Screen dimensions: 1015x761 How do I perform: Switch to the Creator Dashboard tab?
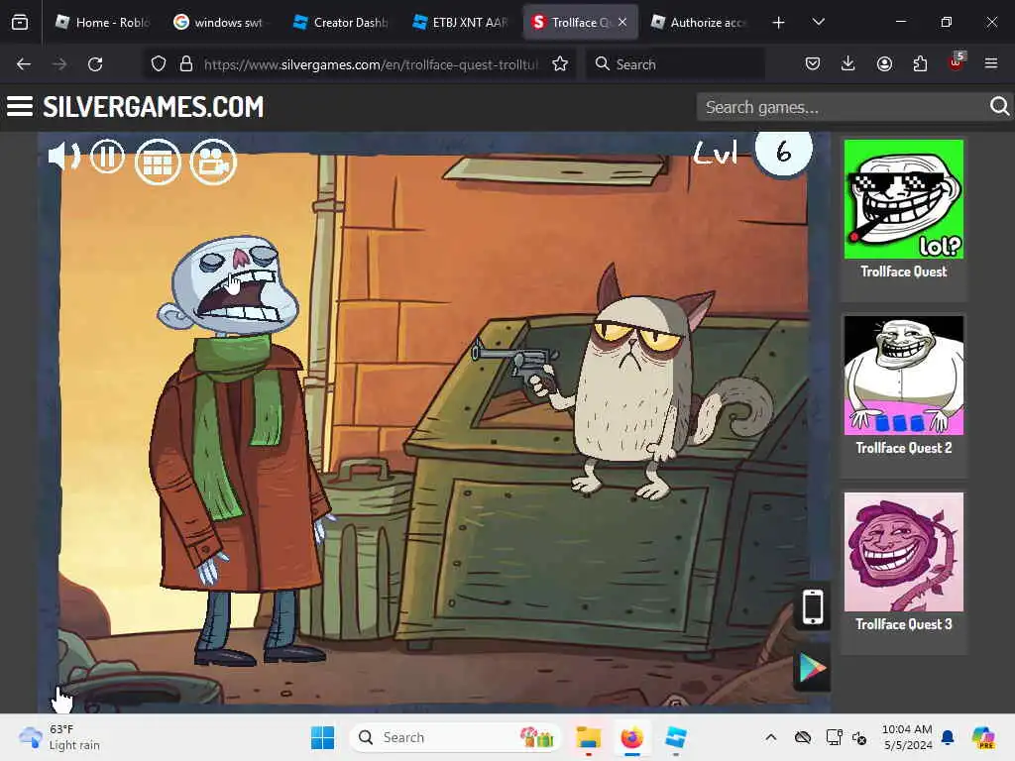coord(341,22)
